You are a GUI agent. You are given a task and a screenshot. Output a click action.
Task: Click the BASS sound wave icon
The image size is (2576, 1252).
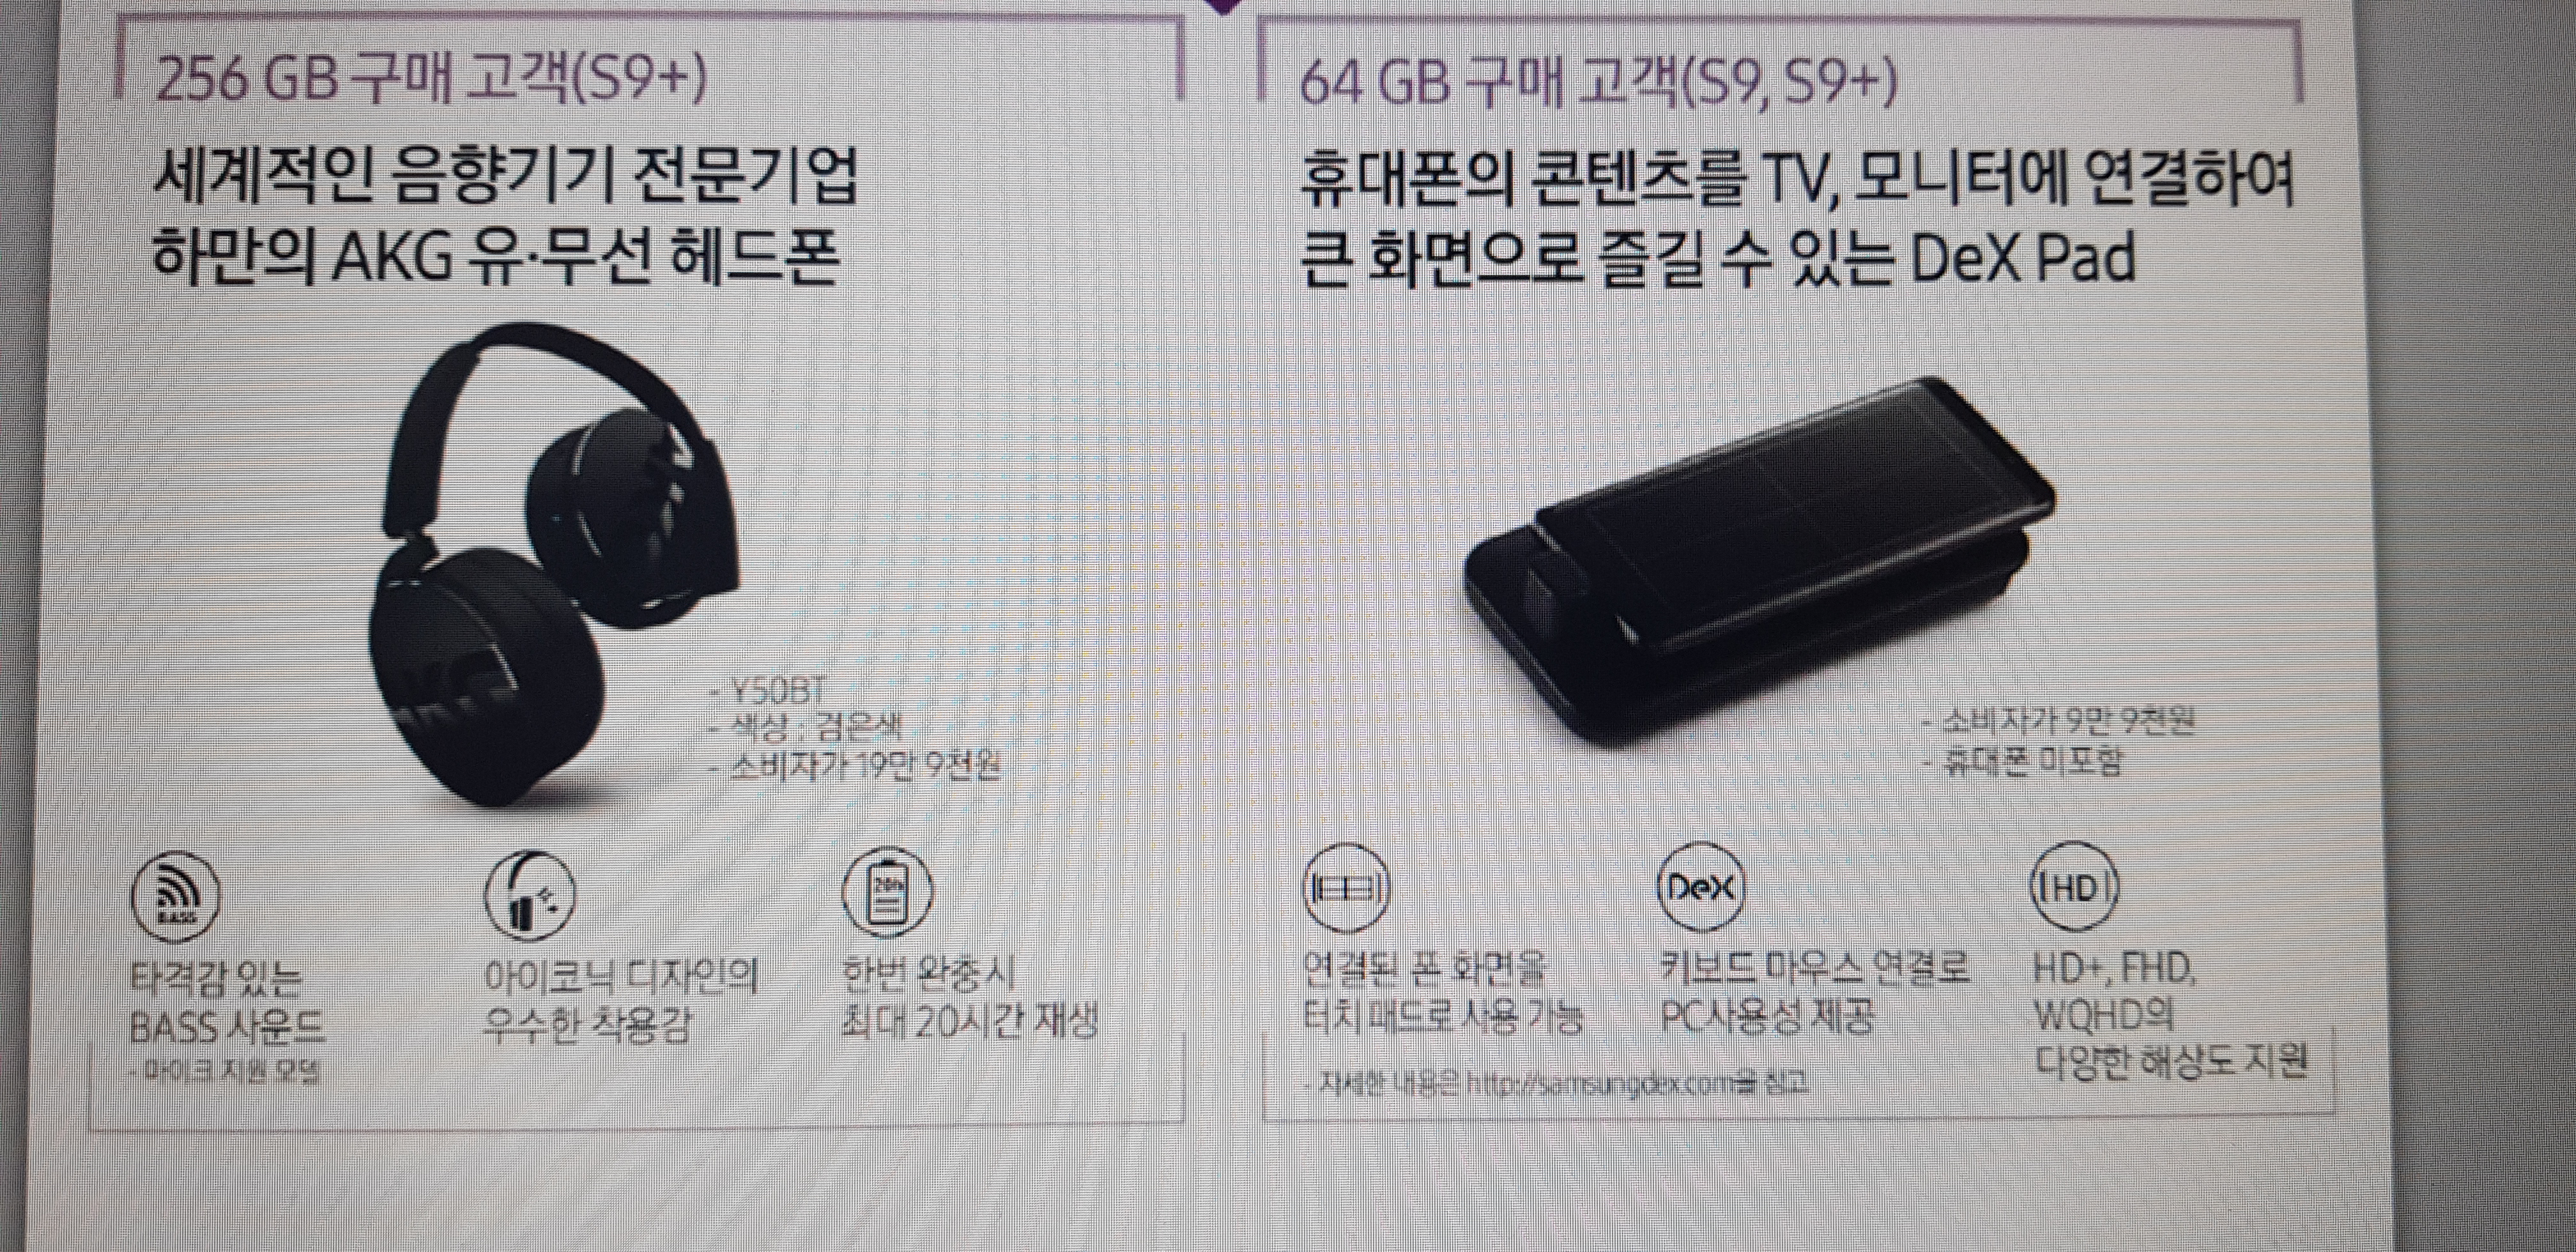175,893
